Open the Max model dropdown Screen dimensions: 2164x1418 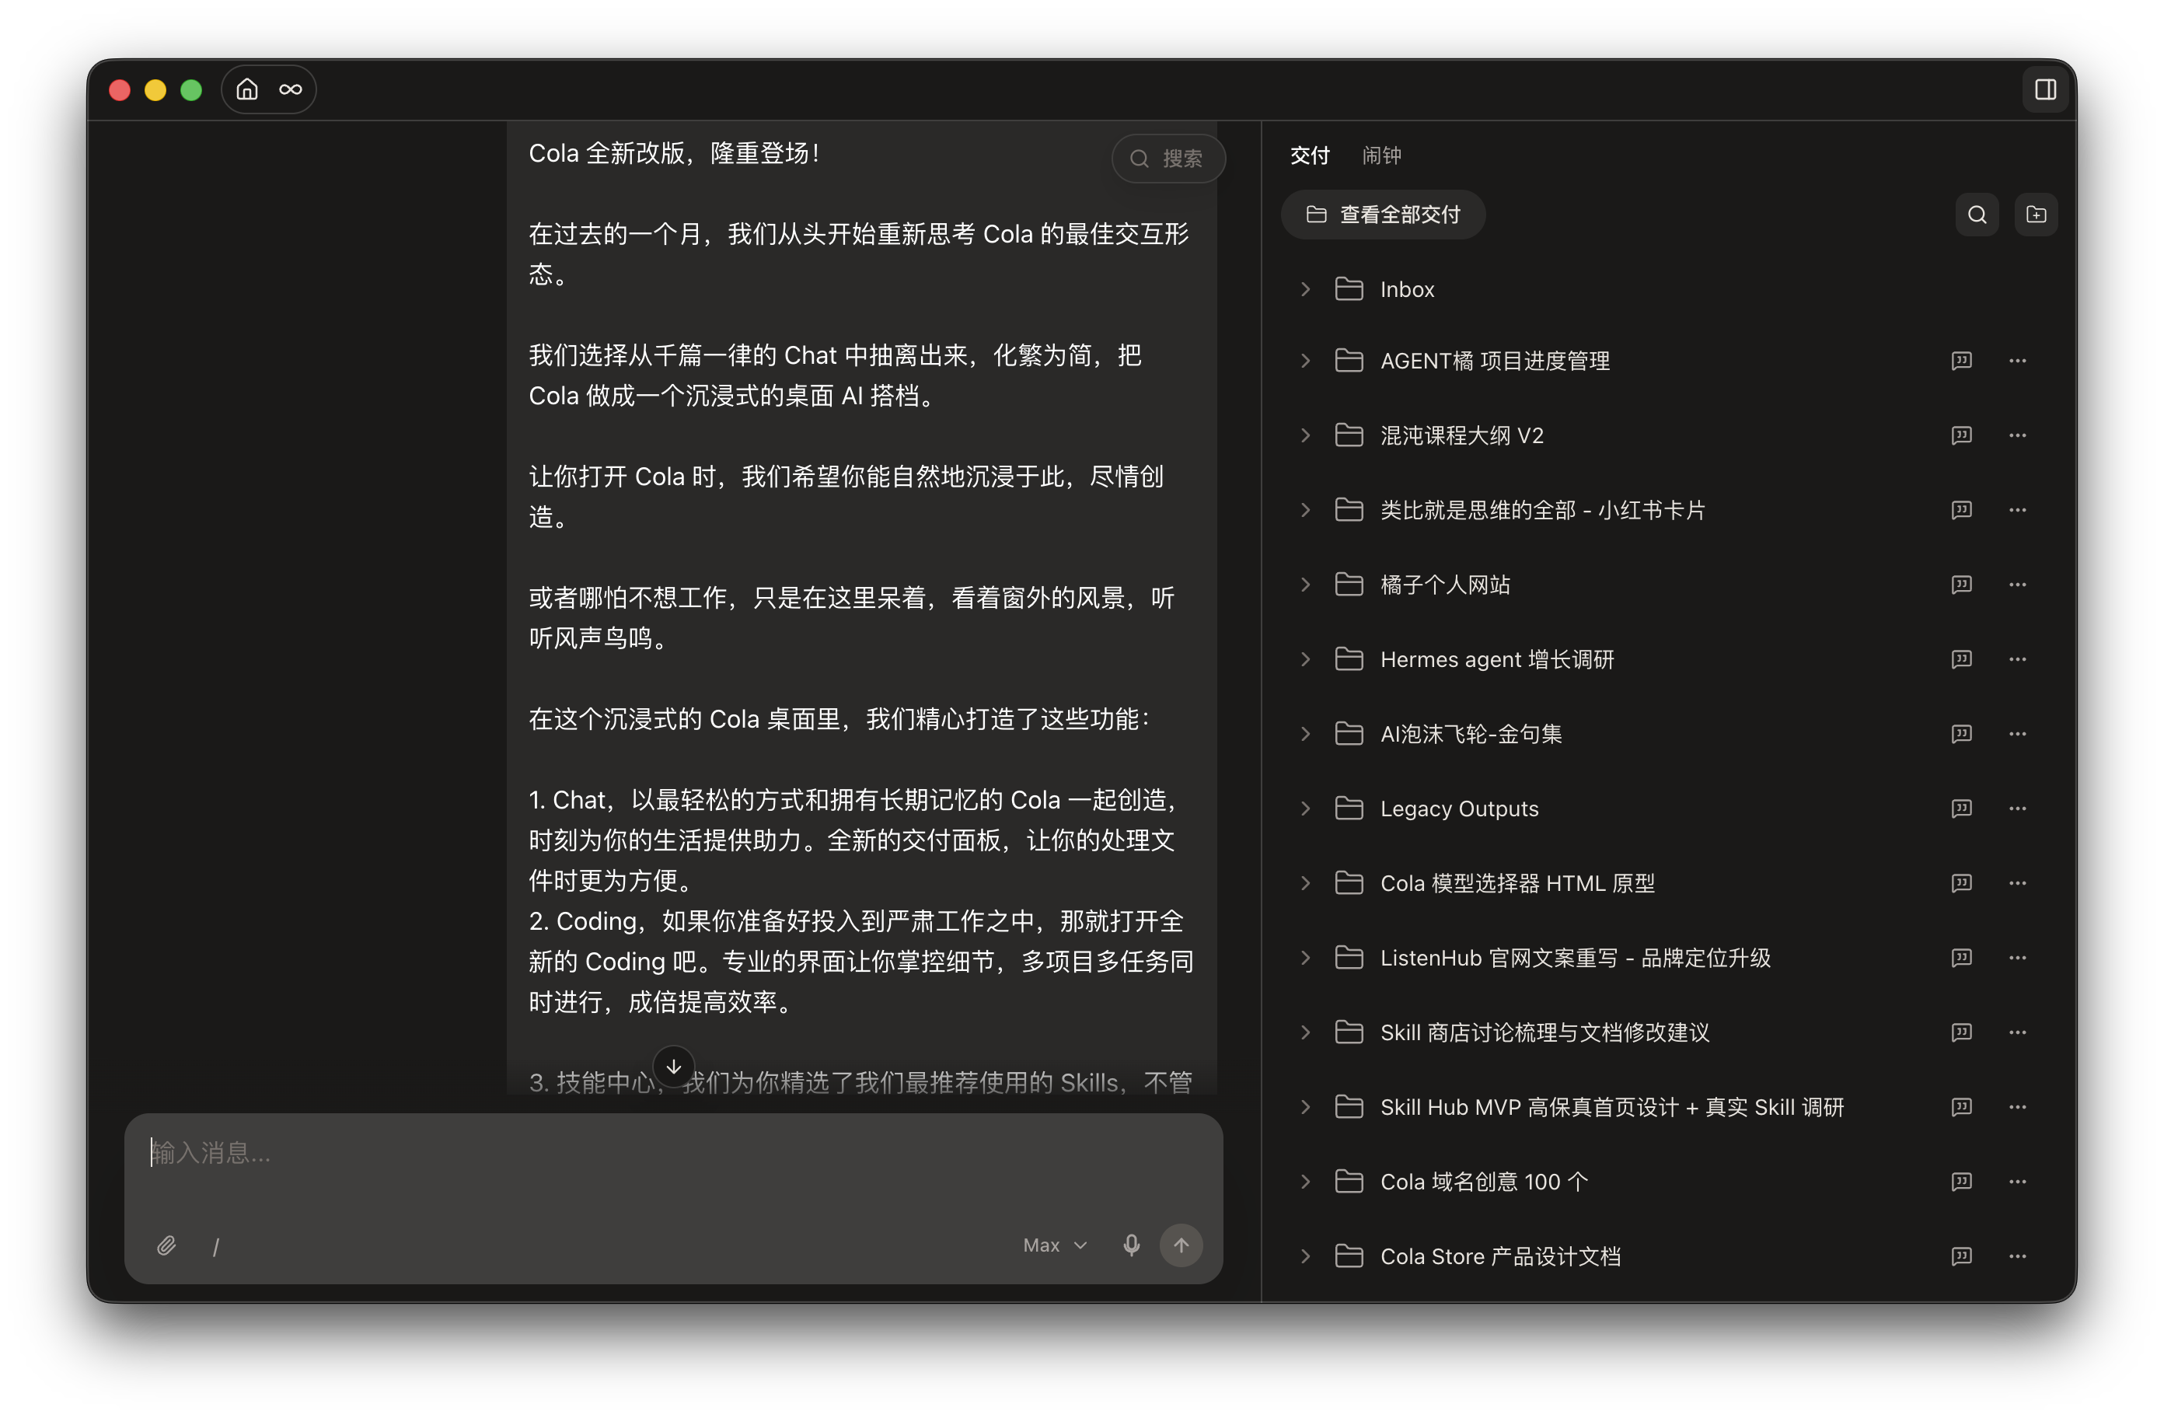[x=1055, y=1245]
